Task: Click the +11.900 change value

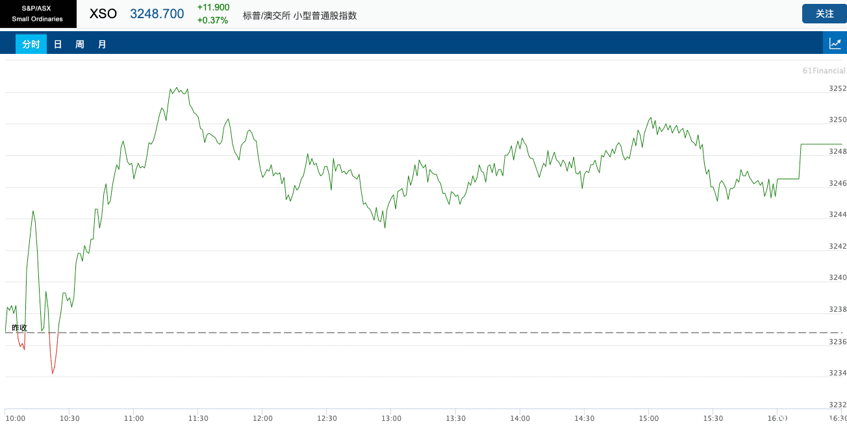Action: pos(214,7)
